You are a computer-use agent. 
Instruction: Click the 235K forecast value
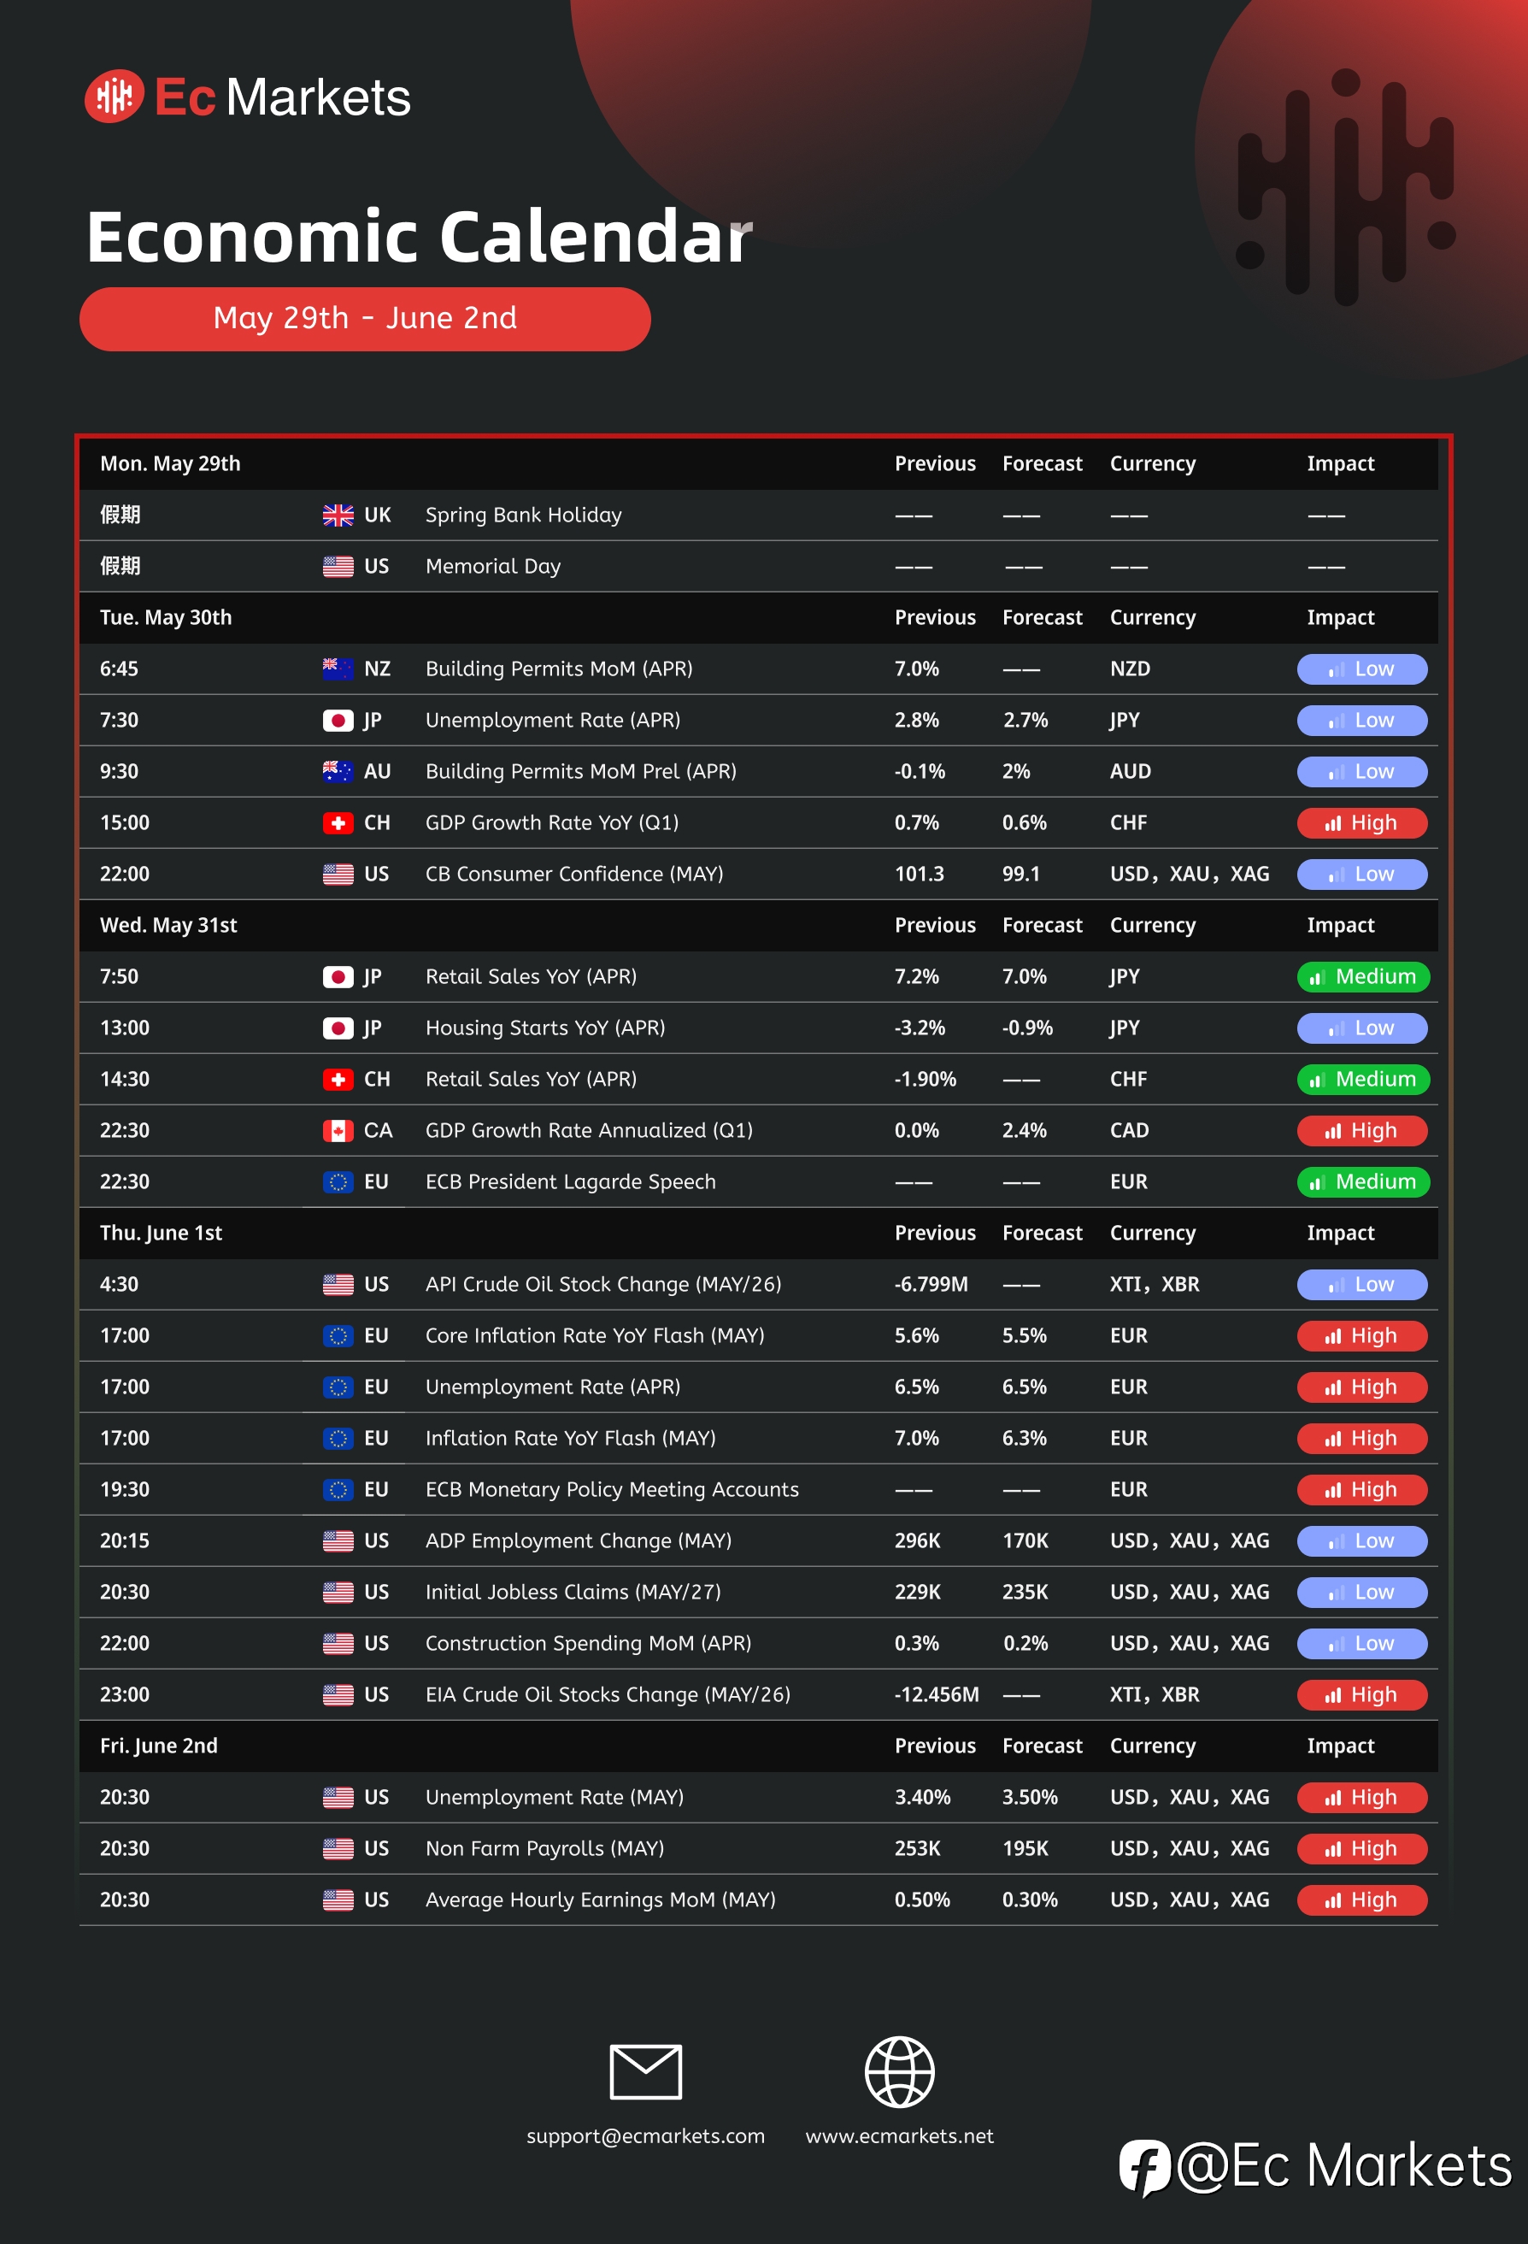(1026, 1593)
